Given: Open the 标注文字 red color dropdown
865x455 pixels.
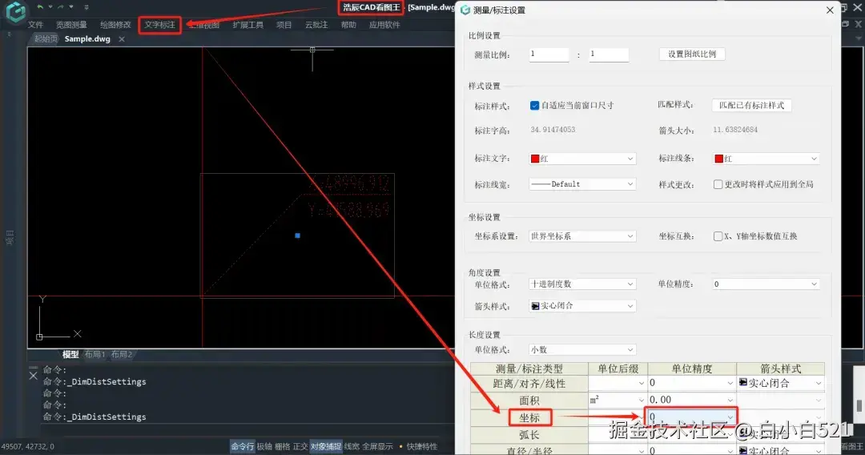Looking at the screenshot, I should [x=582, y=159].
